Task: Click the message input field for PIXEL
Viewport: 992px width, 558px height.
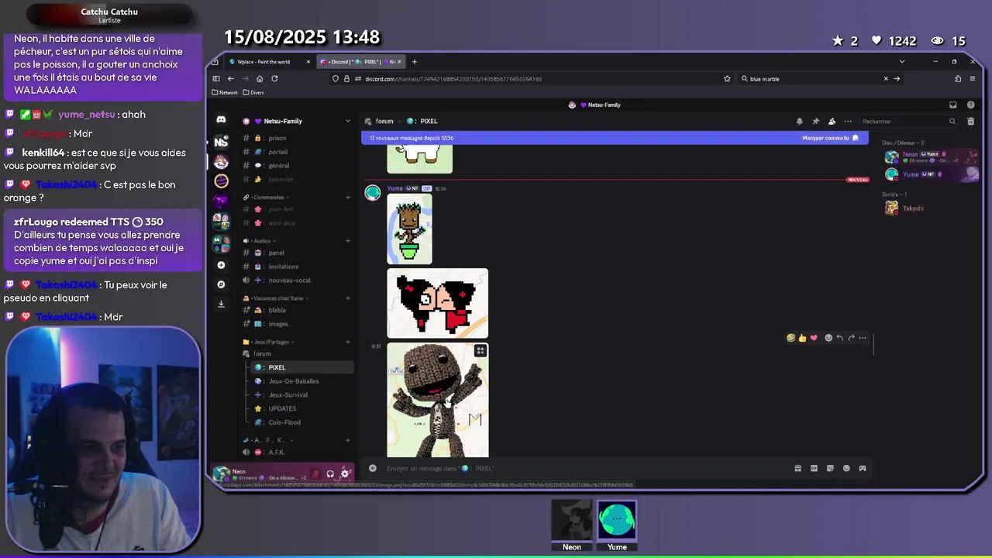Action: click(587, 468)
